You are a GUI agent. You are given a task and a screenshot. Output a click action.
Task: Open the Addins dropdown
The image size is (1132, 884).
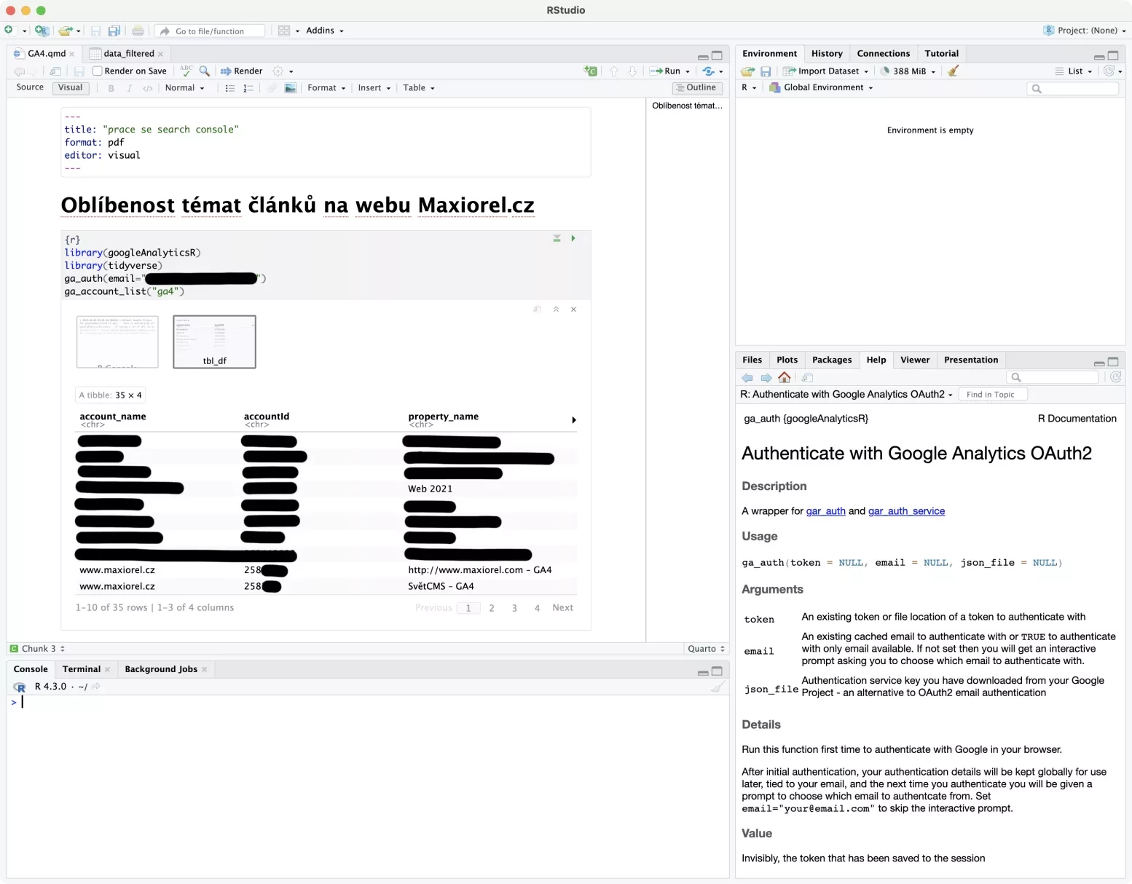click(325, 31)
